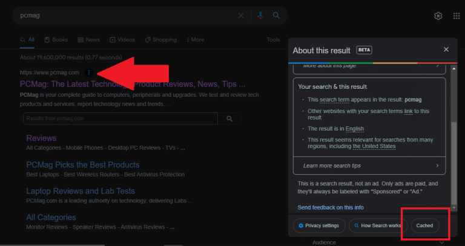The image size is (465, 246).
Task: Click the About panel scrollbar thumb
Action: (x=453, y=163)
